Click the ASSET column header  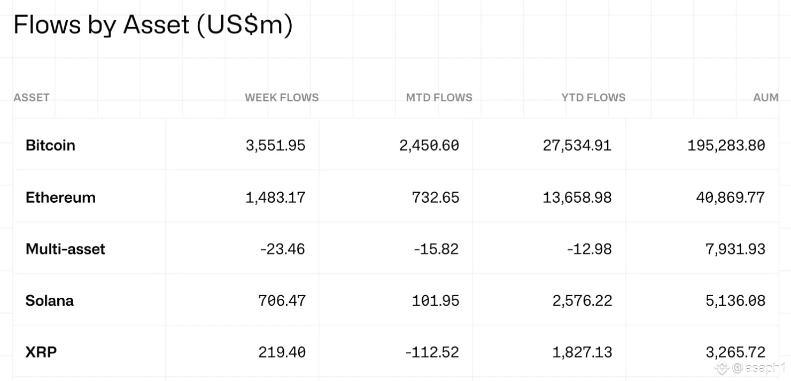click(x=32, y=98)
